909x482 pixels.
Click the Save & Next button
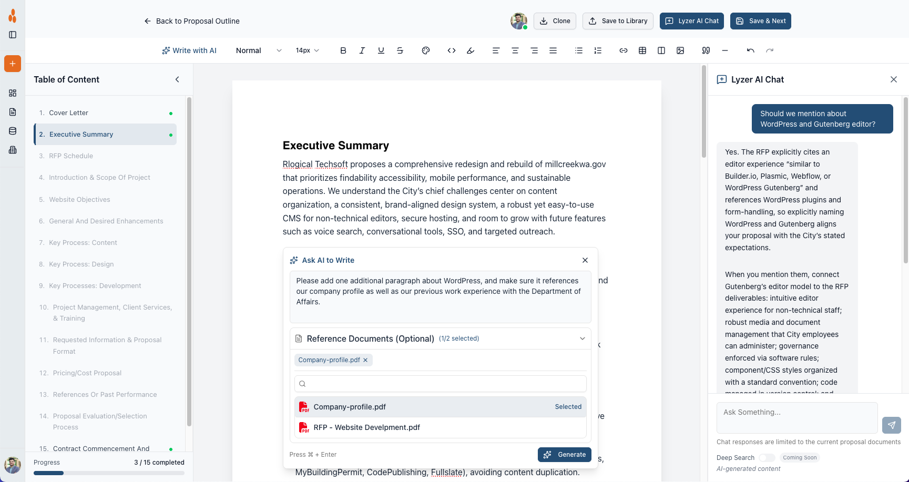760,21
